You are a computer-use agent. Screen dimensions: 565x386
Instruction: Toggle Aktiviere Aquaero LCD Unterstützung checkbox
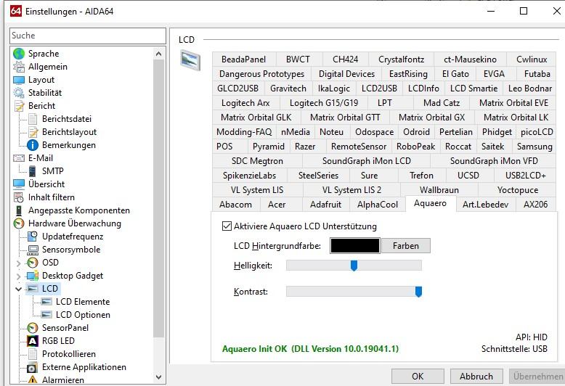click(x=227, y=226)
